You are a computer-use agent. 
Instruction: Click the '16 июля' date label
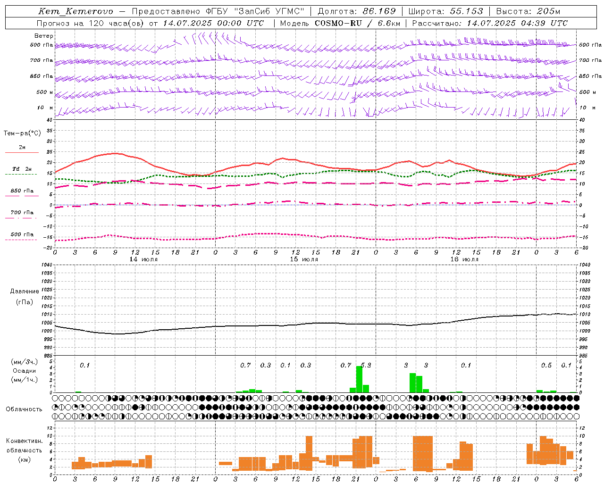(x=464, y=259)
